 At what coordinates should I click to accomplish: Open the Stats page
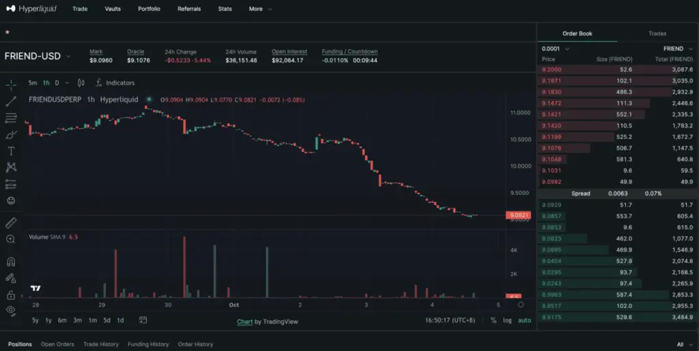[x=225, y=9]
